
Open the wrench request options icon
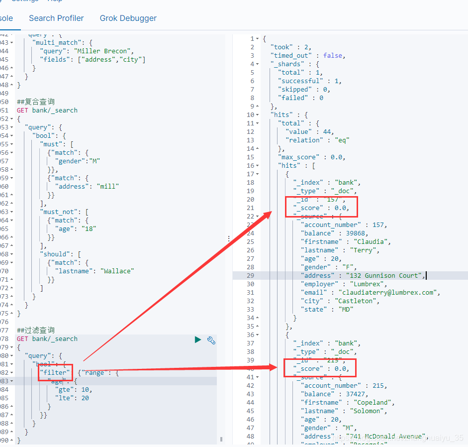[211, 340]
